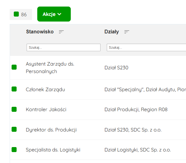This screenshot has height=163, width=186.
Task: Select the Kontroler Jakości position name
Action: [x=46, y=110]
